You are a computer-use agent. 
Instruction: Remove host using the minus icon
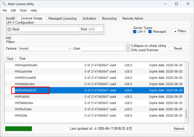click(x=9, y=29)
